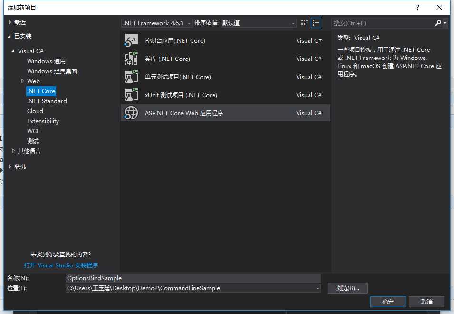Select the 控制台应用(.NET Core) template name

[175, 40]
